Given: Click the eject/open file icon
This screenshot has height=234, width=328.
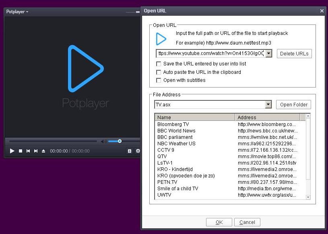Looking at the screenshot, I should (43, 151).
